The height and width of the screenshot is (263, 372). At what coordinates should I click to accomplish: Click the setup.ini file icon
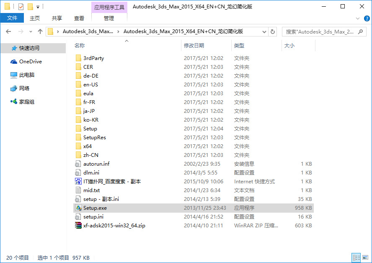click(x=78, y=217)
